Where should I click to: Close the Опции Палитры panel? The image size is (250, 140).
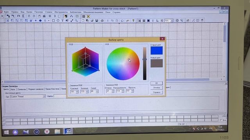pyautogui.click(x=226, y=84)
